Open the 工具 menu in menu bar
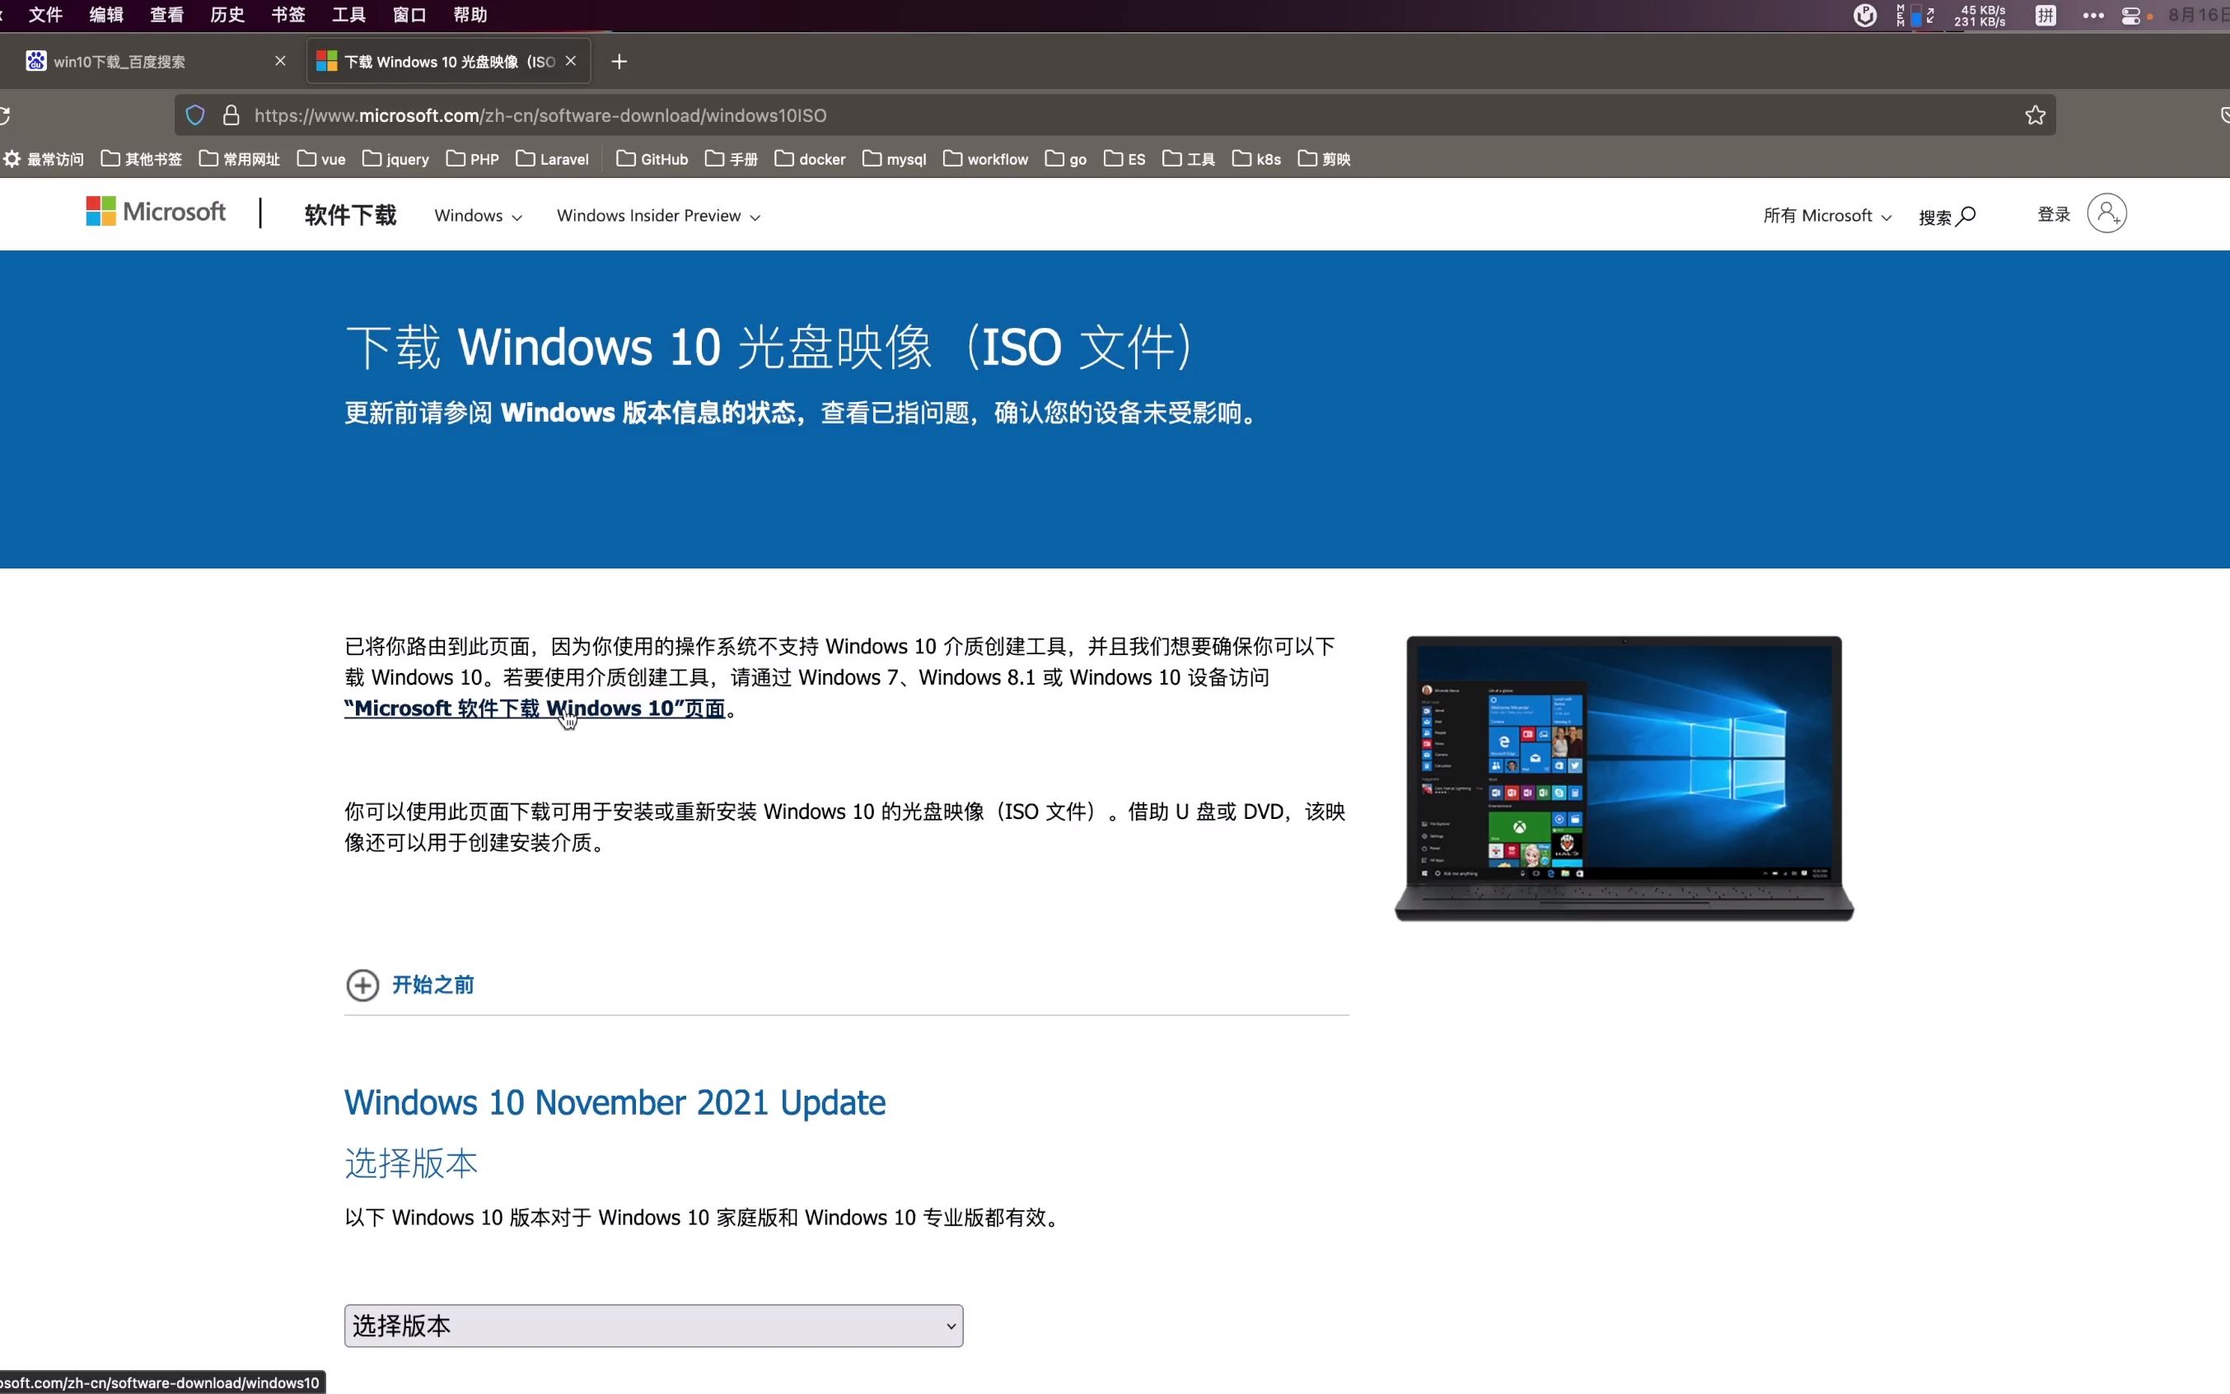2230x1394 pixels. 348,15
